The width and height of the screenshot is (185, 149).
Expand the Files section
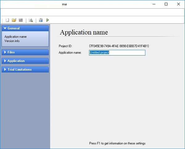pos(25,52)
